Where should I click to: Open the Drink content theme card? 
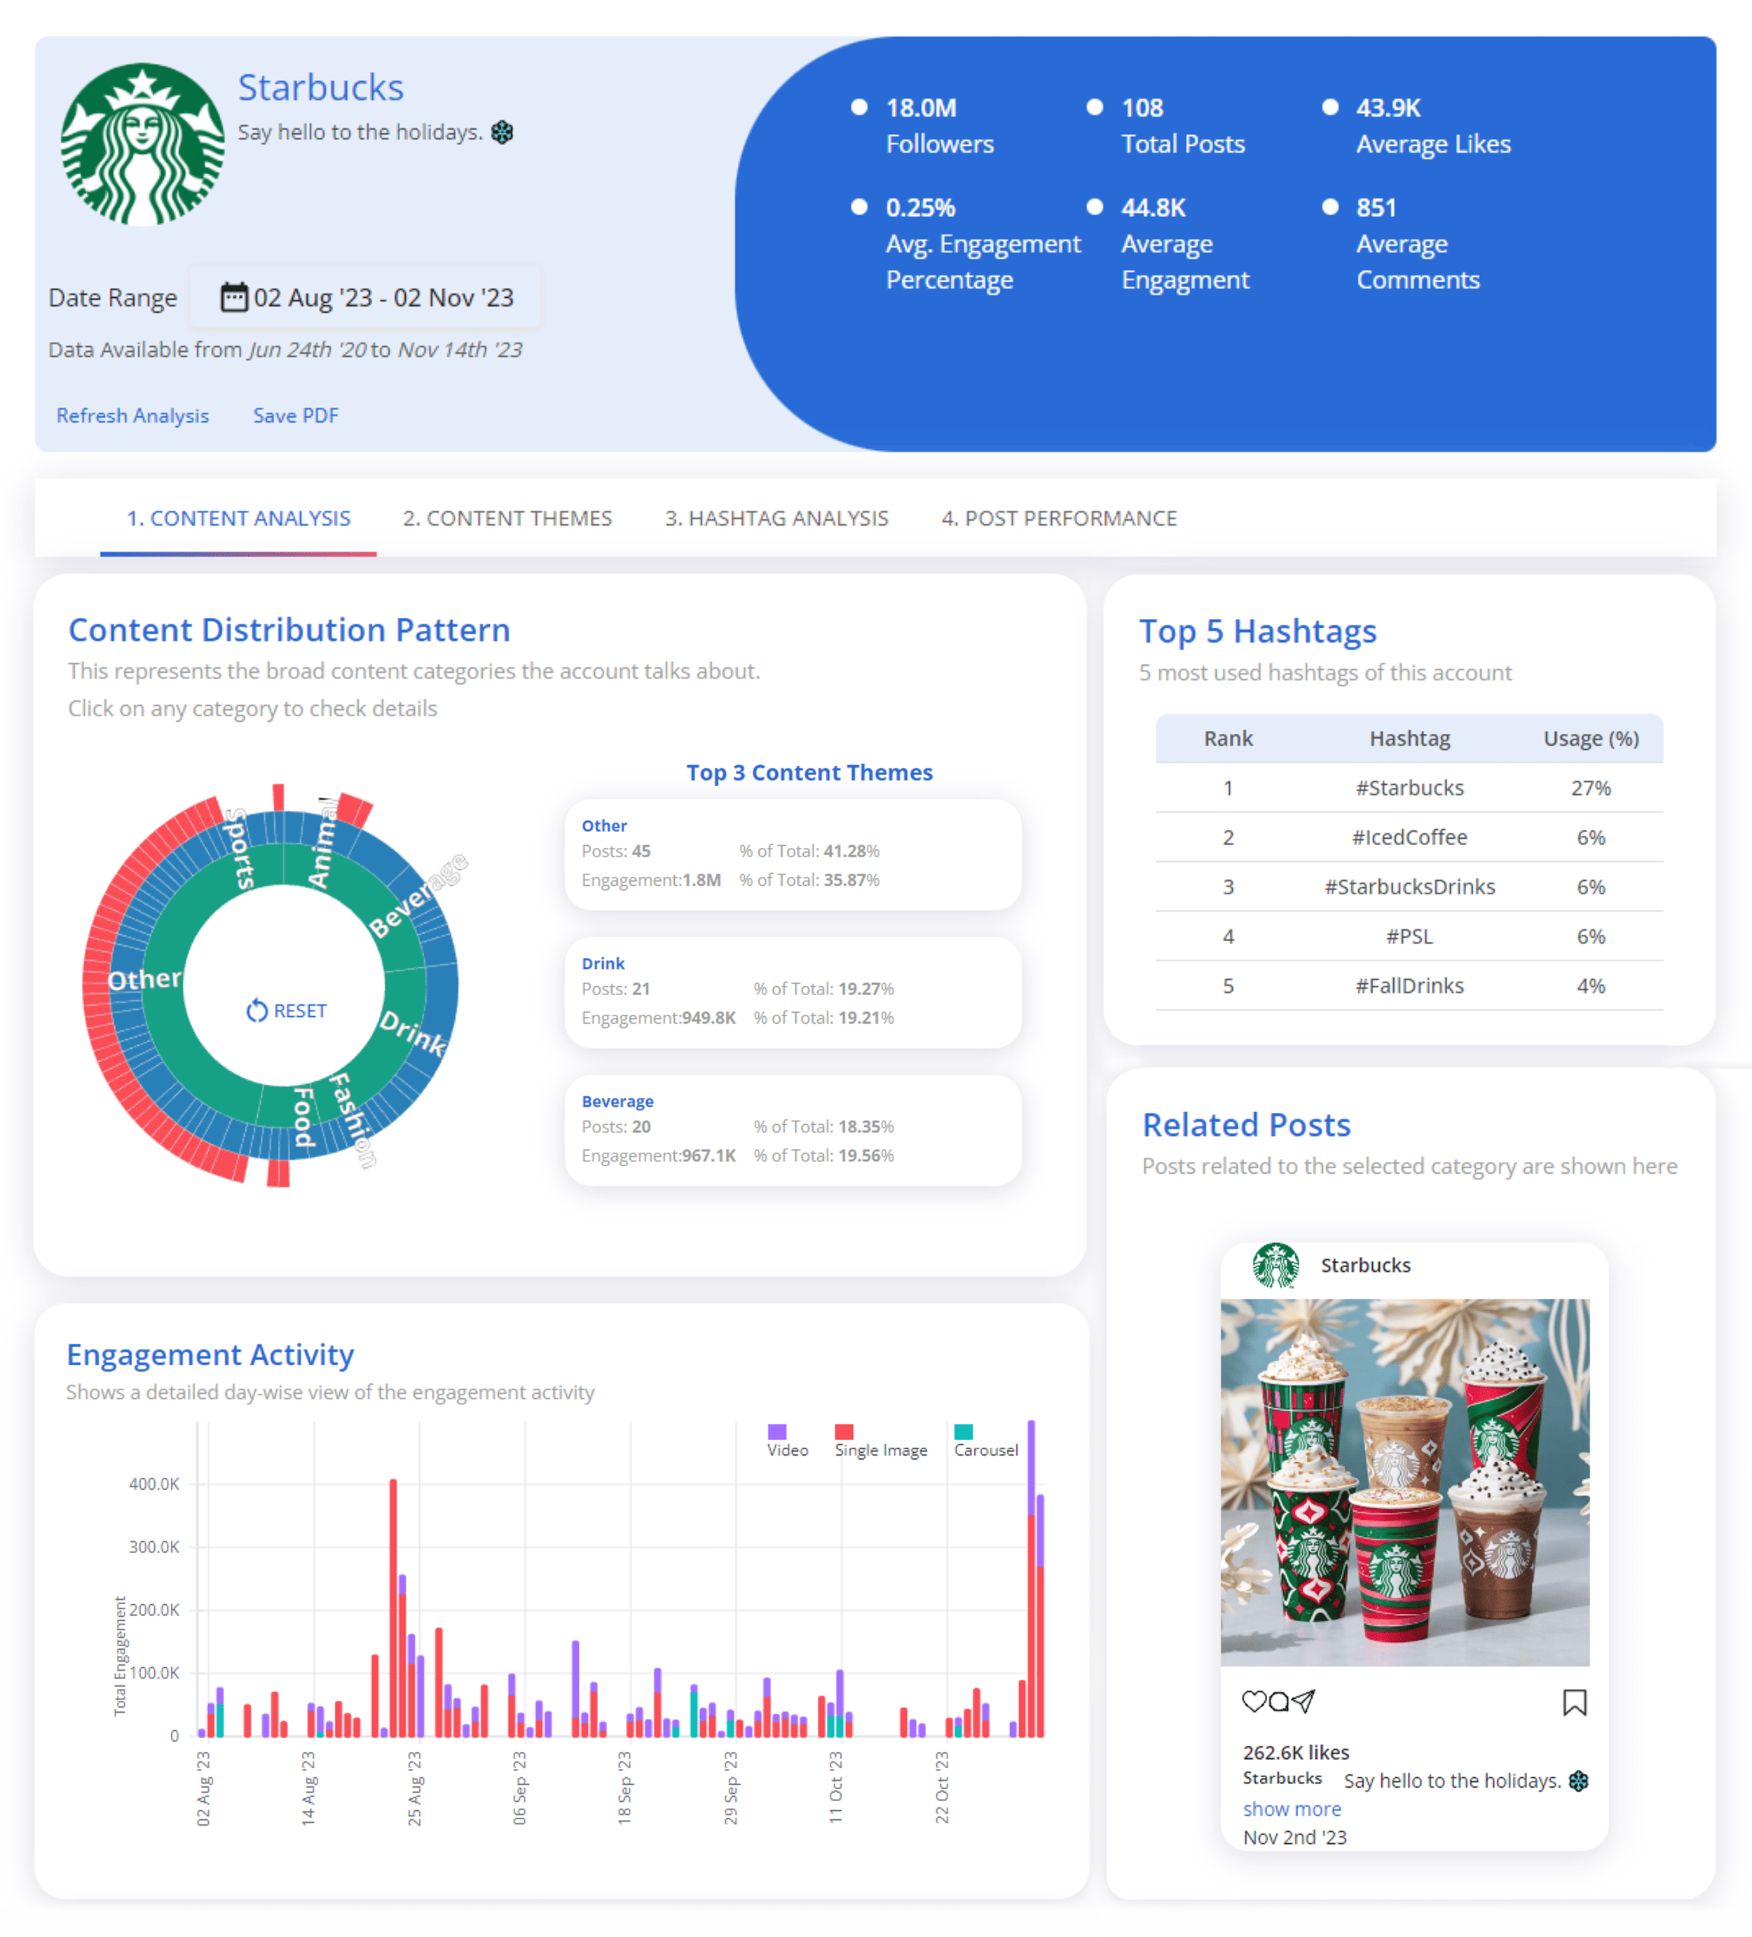click(793, 992)
